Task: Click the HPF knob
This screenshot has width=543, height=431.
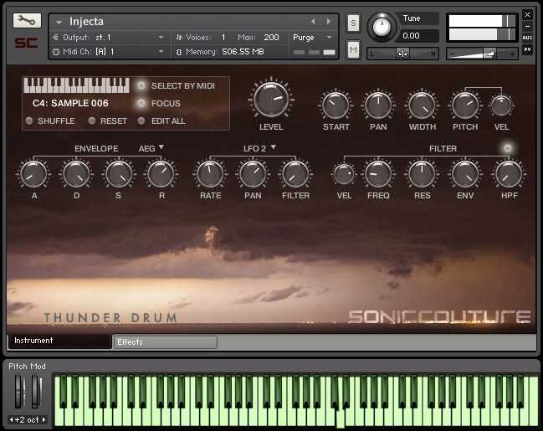Action: coord(509,174)
